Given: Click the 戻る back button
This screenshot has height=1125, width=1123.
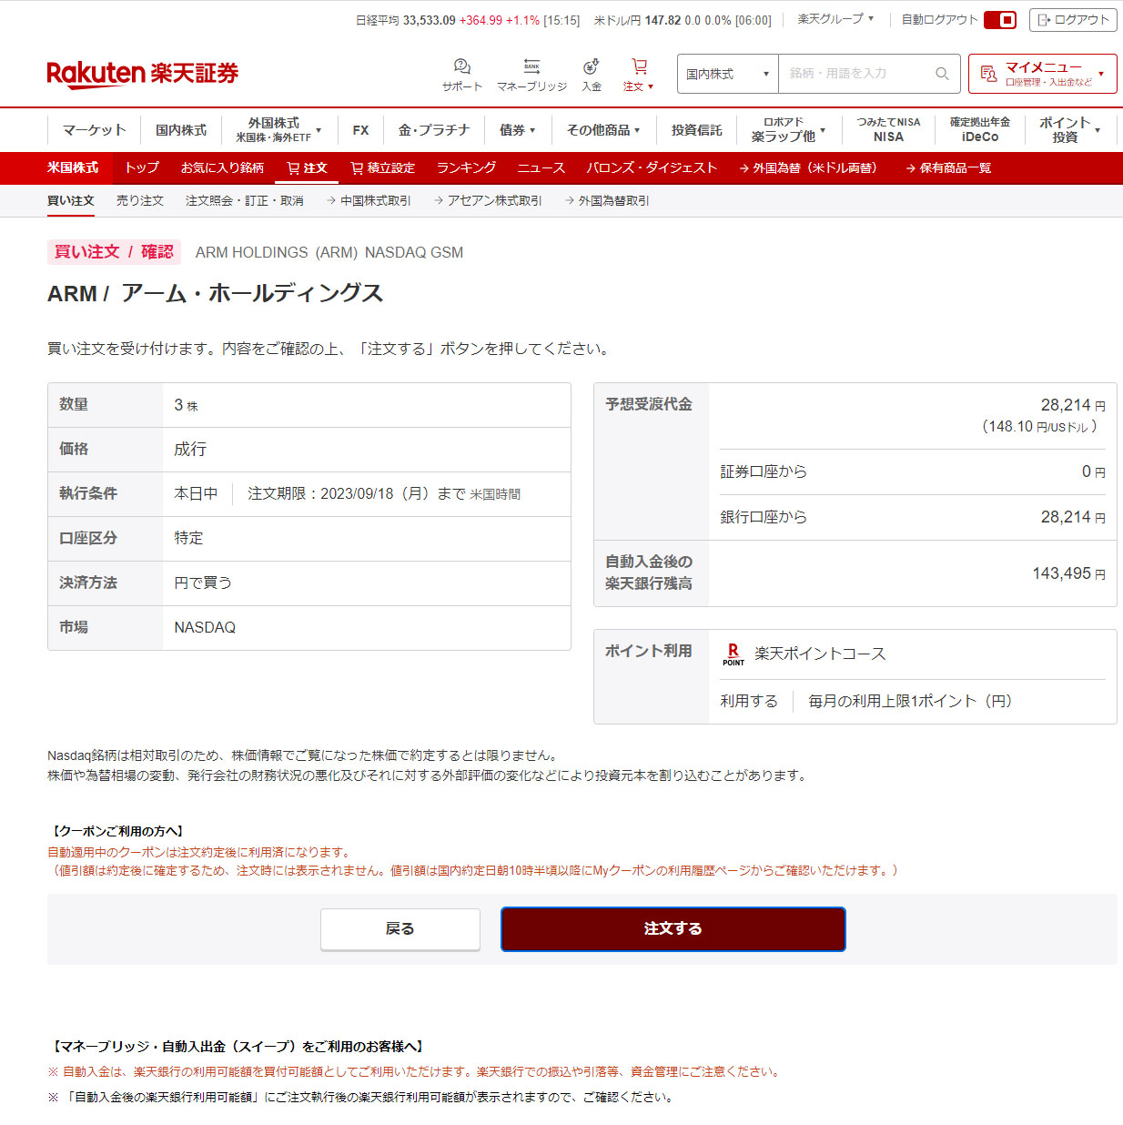Looking at the screenshot, I should pos(400,929).
